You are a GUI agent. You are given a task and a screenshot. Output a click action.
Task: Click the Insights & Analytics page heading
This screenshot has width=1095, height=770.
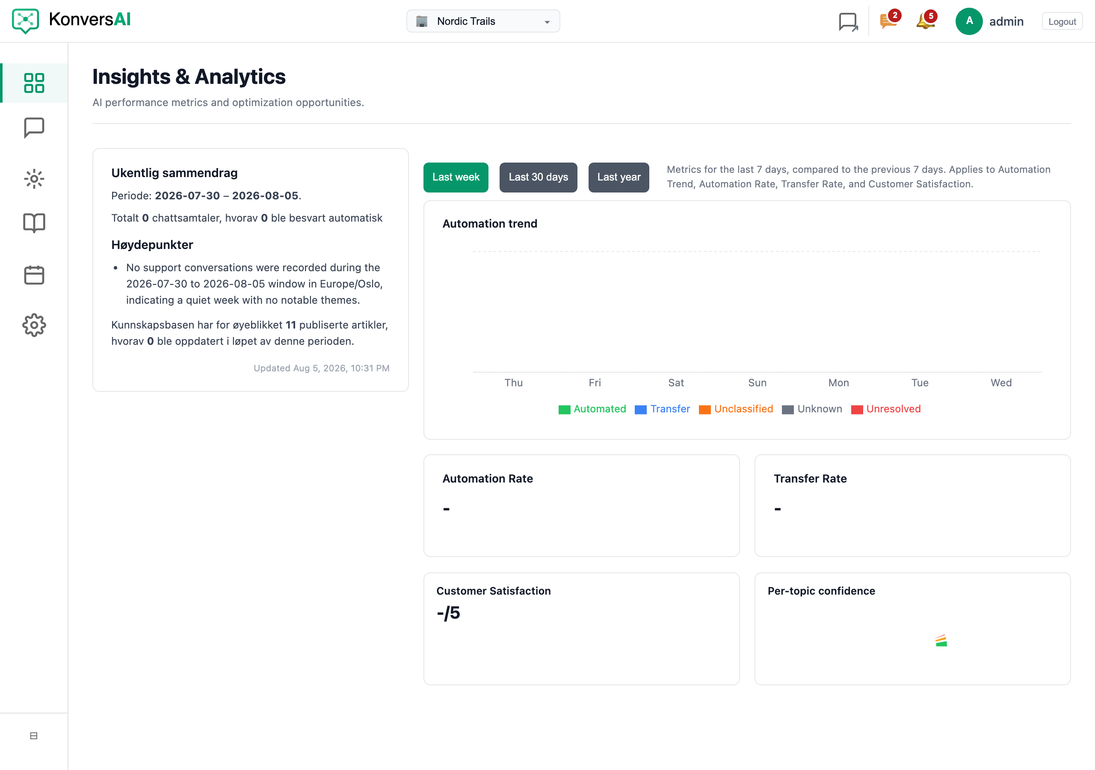189,77
